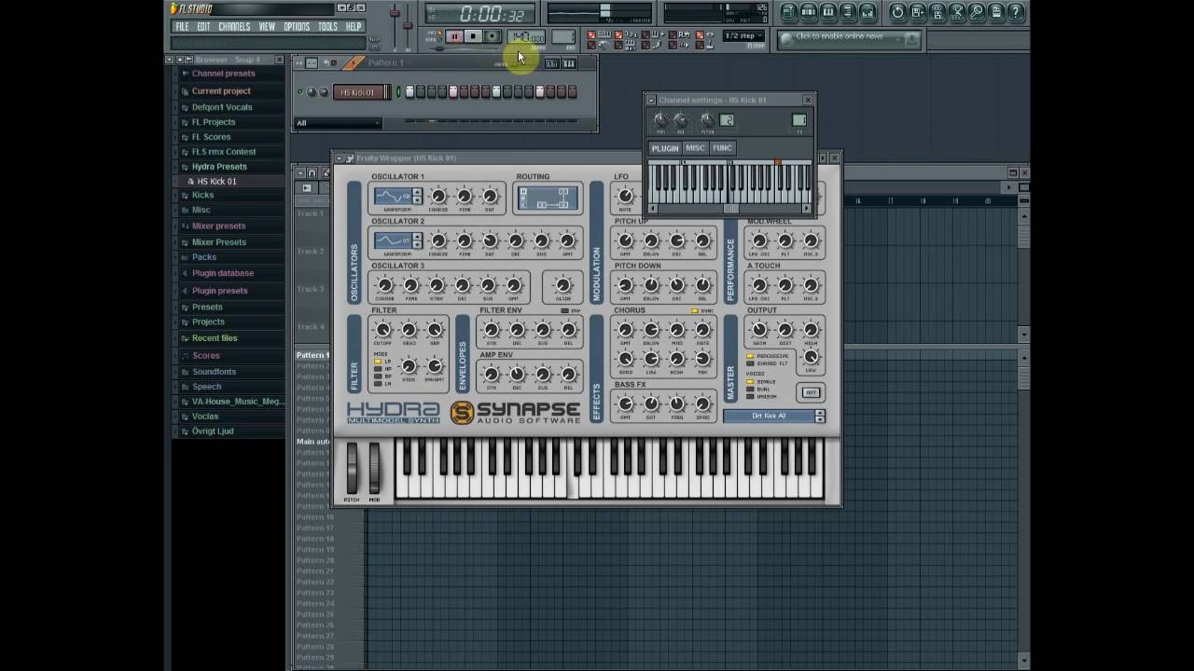Open the FILE menu
The image size is (1194, 671).
pyautogui.click(x=182, y=27)
